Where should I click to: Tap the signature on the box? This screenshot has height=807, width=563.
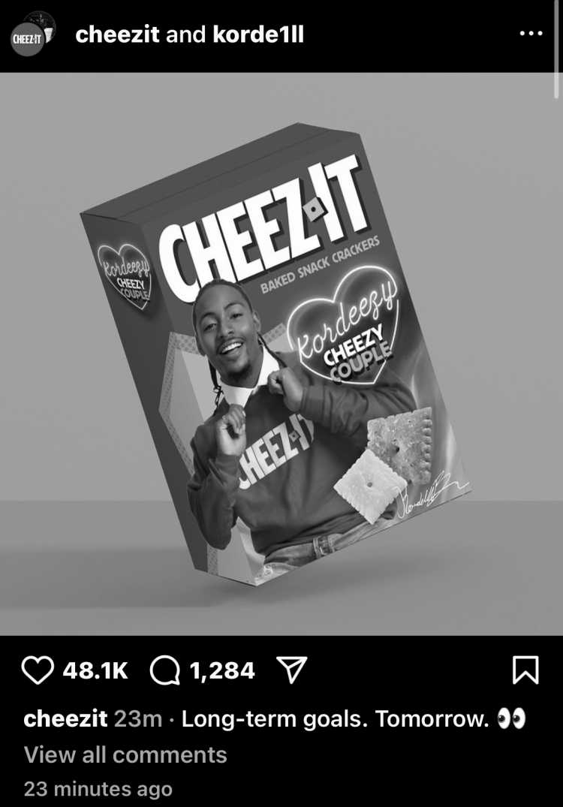431,495
